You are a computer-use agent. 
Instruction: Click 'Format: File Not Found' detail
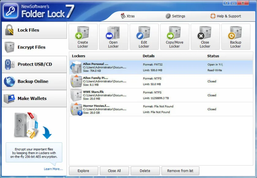158,106
